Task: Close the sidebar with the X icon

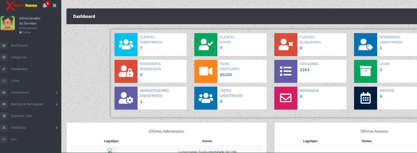Action: [55, 5]
